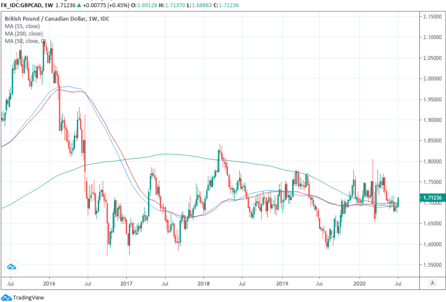The height and width of the screenshot is (302, 446).
Task: Click the 2020 label on time axis
Action: pyautogui.click(x=360, y=283)
